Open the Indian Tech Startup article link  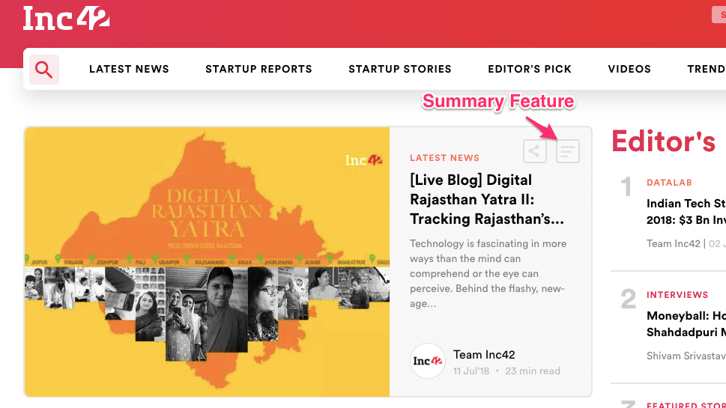[685, 211]
